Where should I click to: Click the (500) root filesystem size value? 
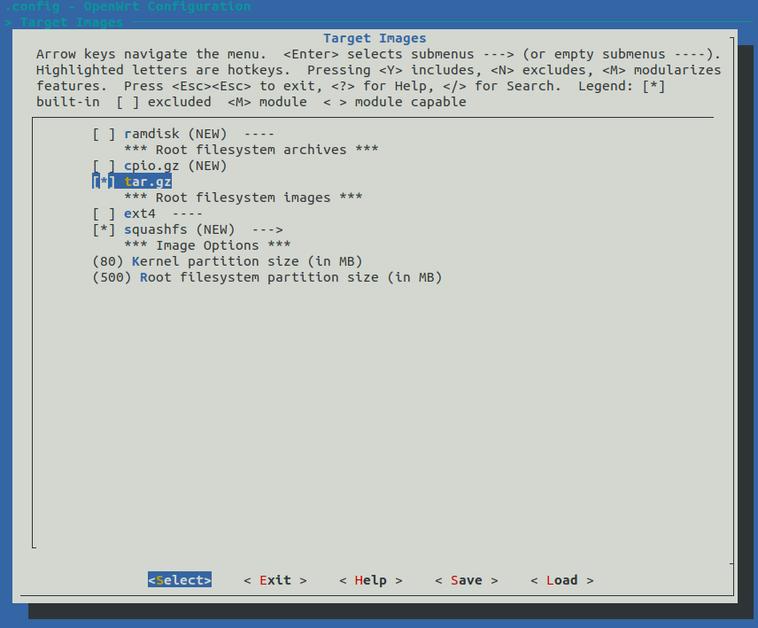tap(112, 277)
